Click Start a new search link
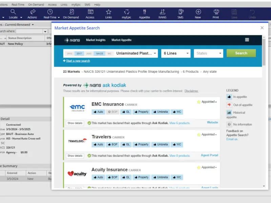The height and width of the screenshot is (203, 271). click(x=78, y=61)
